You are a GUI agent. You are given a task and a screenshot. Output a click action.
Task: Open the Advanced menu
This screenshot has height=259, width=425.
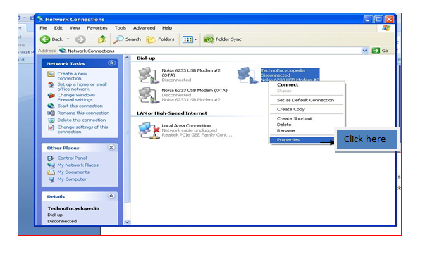point(144,28)
